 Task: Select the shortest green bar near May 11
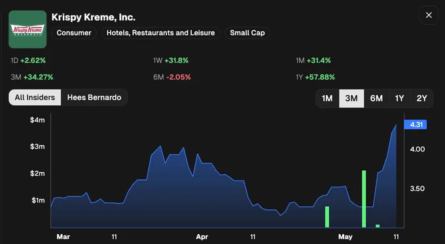tap(378, 226)
